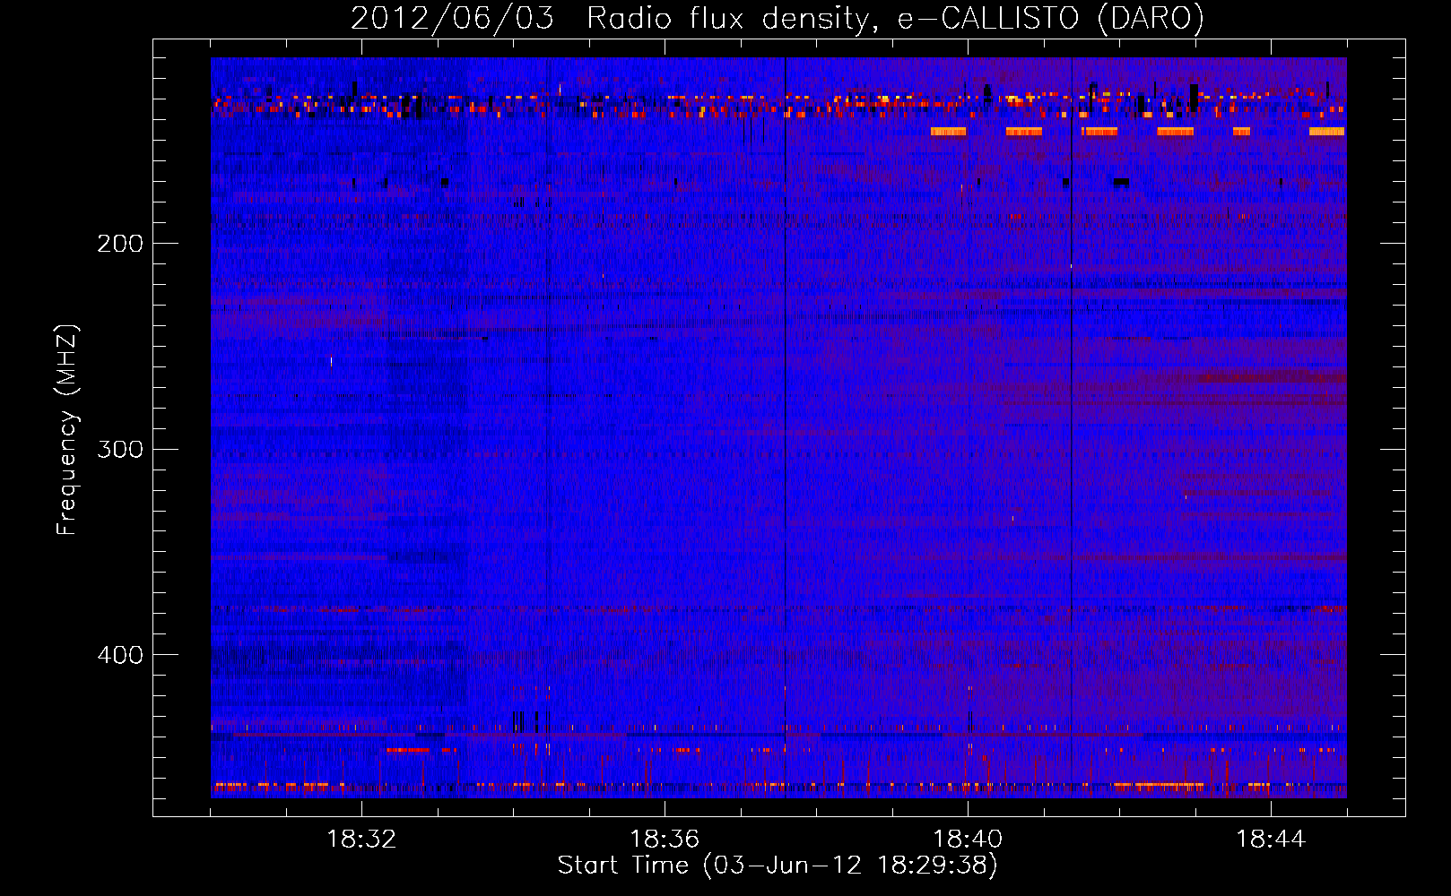This screenshot has height=896, width=1451.
Task: Click the plot title 'Radio flux density, e-CALLISTO (DARO)'
Action: [x=895, y=19]
